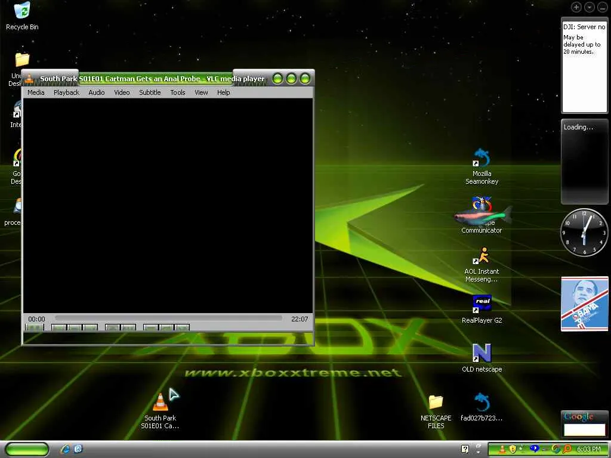Screen dimensions: 611x458
Task: Click the Obama photo gadget thumbnail
Action: (585, 304)
